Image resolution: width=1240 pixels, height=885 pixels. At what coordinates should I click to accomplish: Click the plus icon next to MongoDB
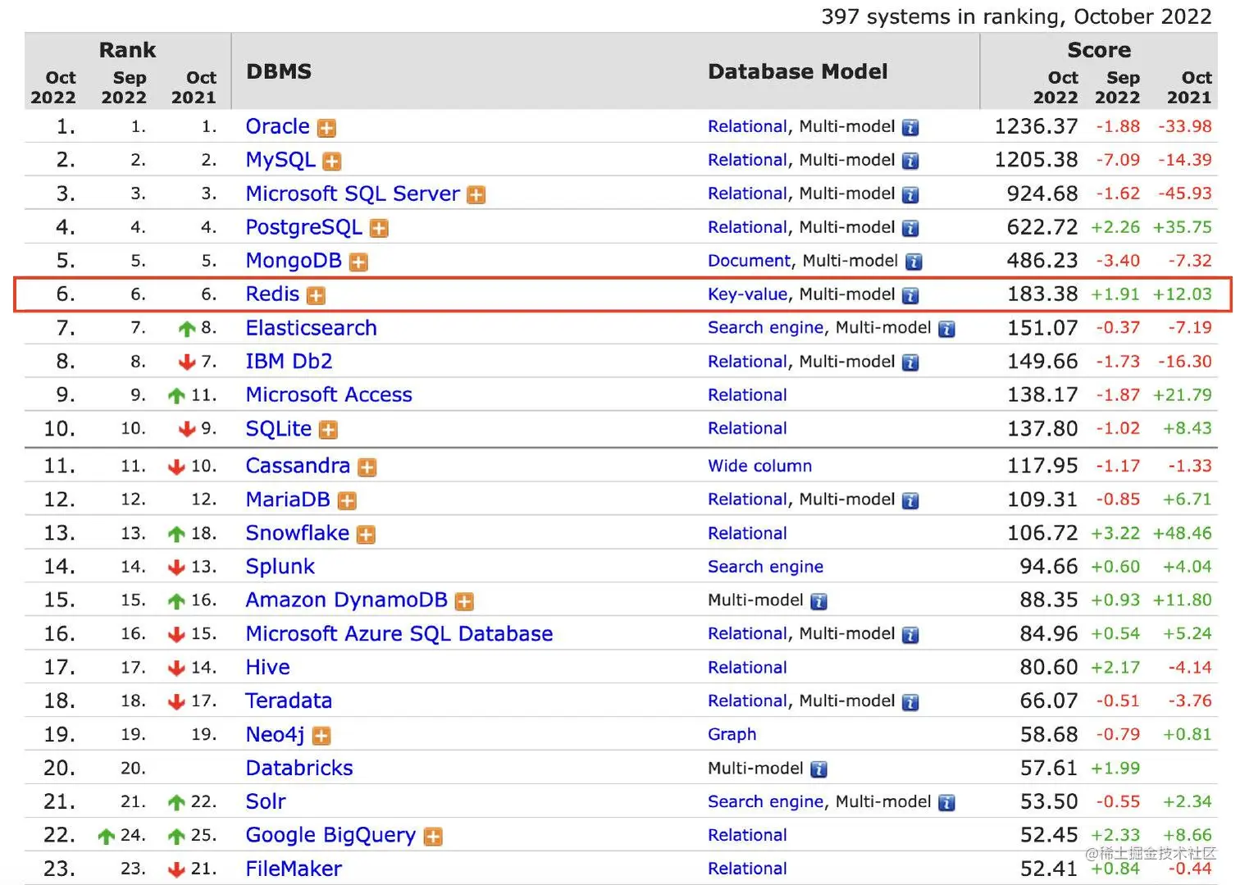[358, 262]
